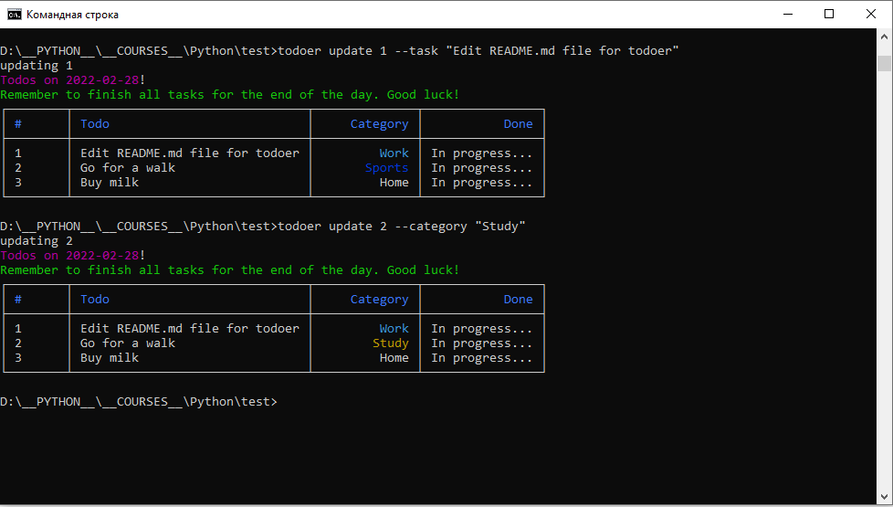Click the Done header in first table
Screen dimensions: 893x507
pos(519,124)
